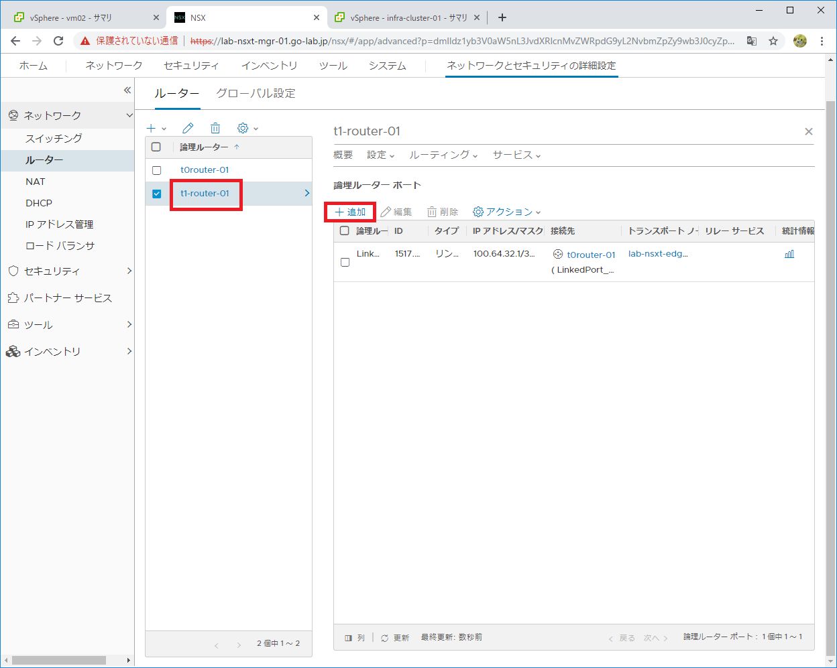Open パートナー サービス in the sidebar
837x668 pixels.
[x=68, y=297]
